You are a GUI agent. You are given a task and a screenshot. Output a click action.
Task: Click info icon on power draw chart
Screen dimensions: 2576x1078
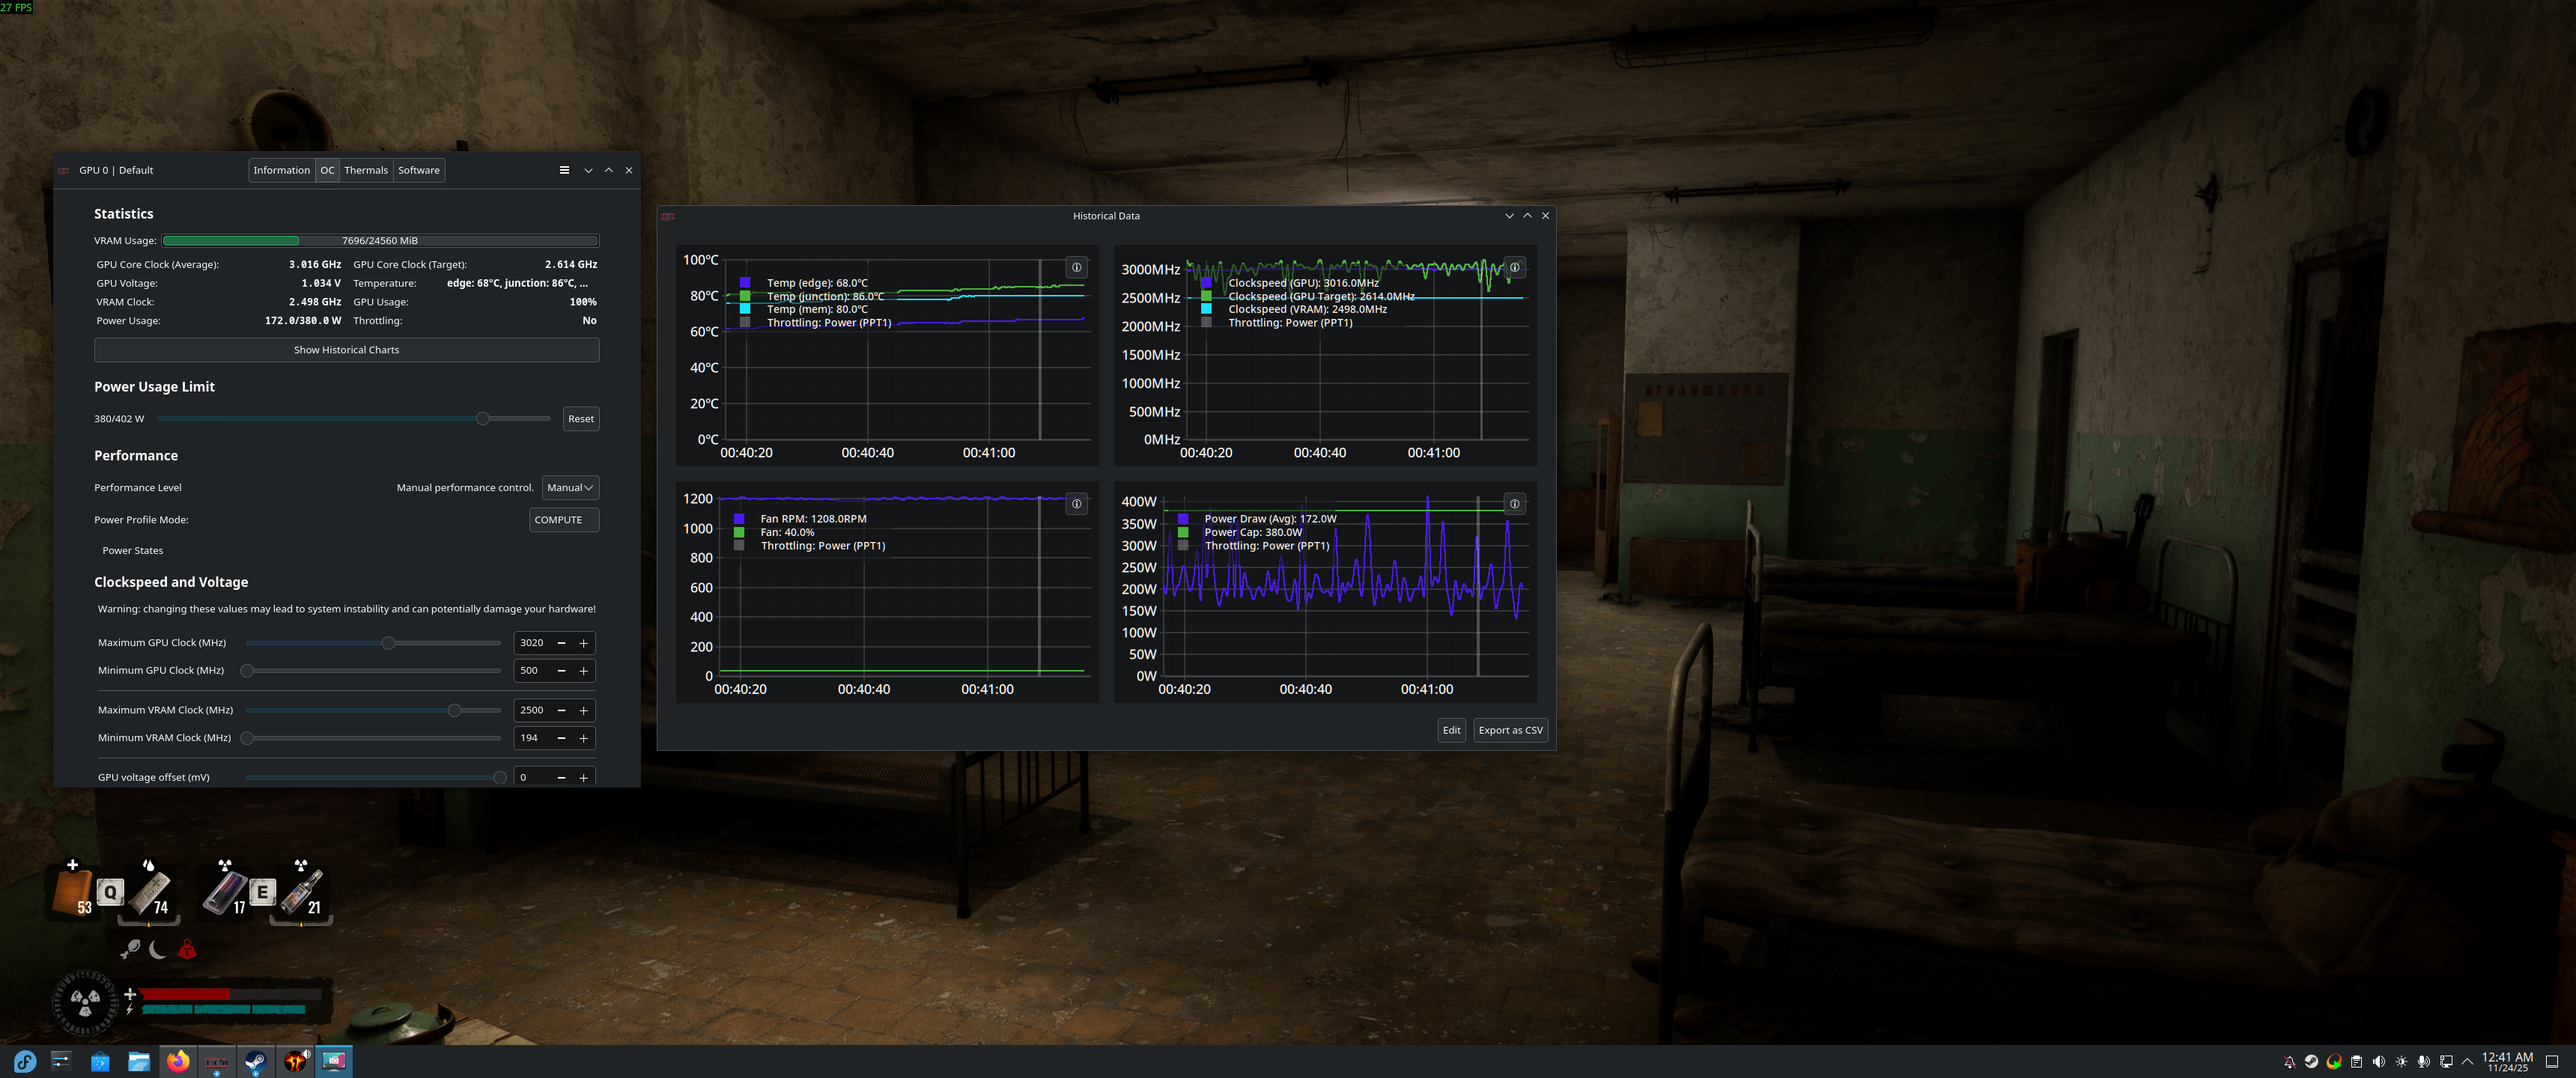1514,504
